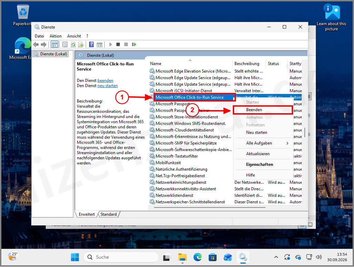Screen dimensions: 354x267
Task: Open Learn about this picture desktop icon
Action: coord(331,17)
